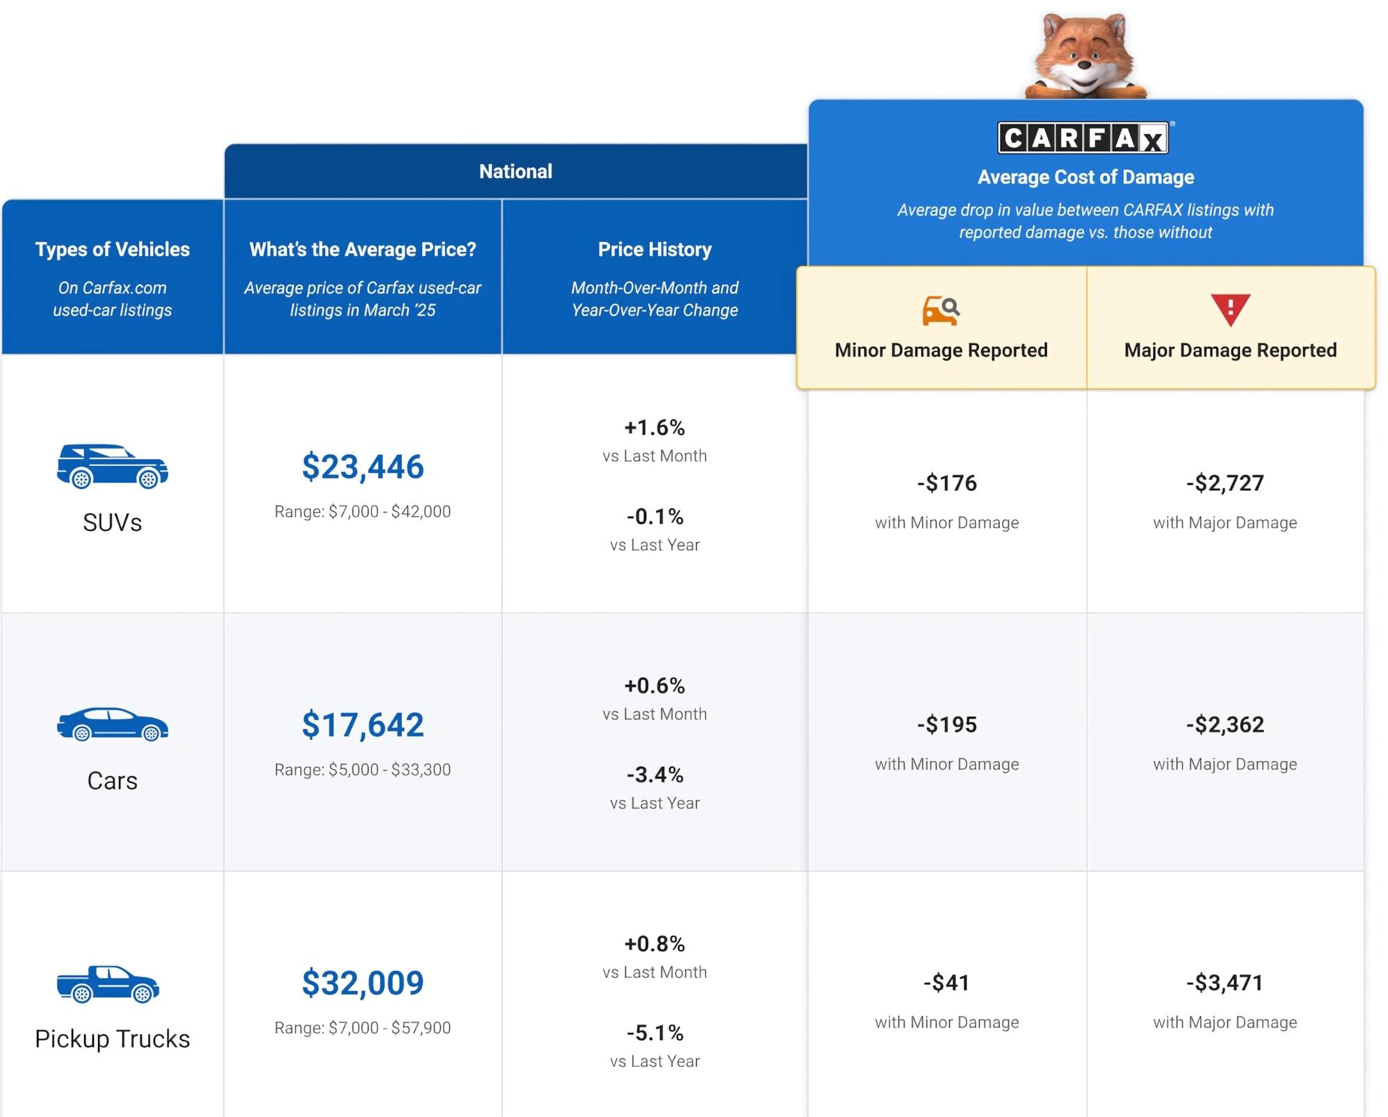Image resolution: width=1388 pixels, height=1117 pixels.
Task: Click the red major damage warning triangle
Action: point(1229,310)
